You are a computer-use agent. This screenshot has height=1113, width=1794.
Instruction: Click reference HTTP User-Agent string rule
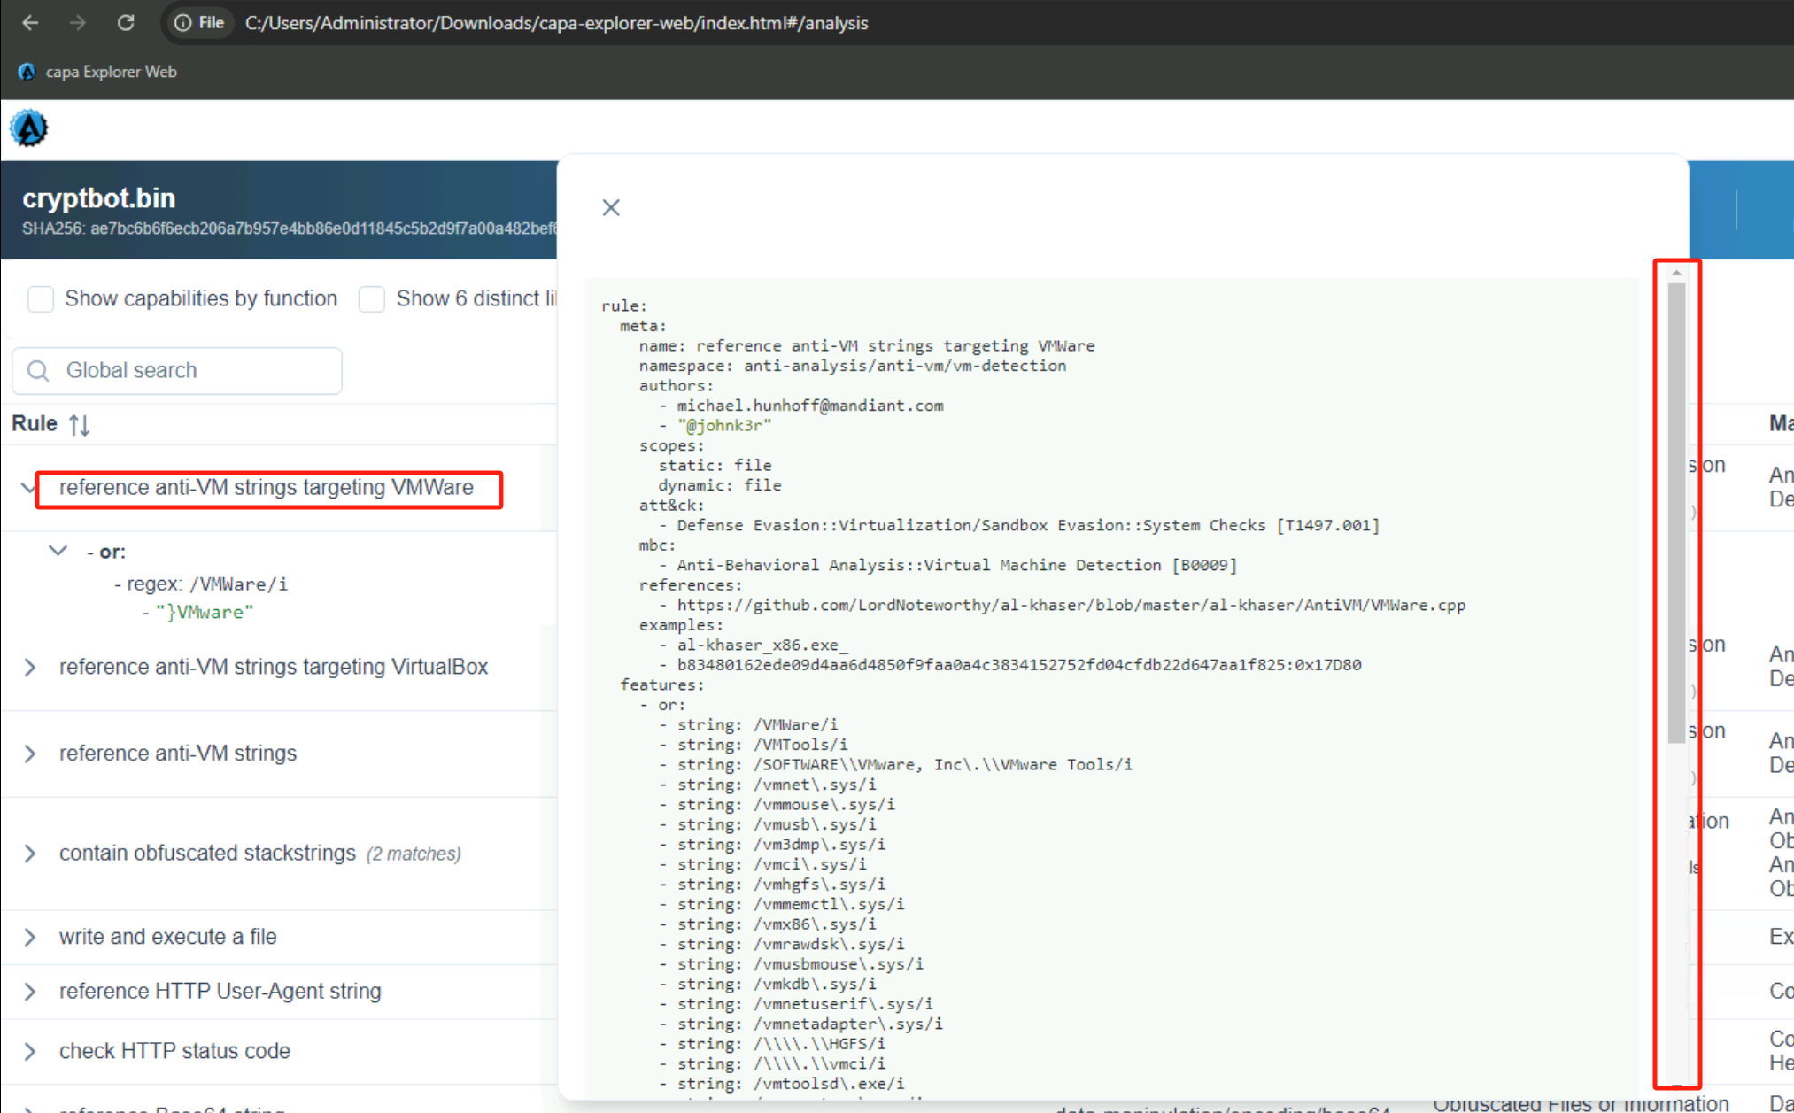pyautogui.click(x=220, y=991)
